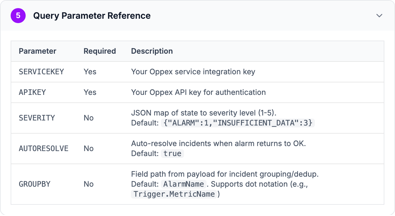This screenshot has width=395, height=216.
Task: Click the 'true' default value code
Action: click(x=172, y=154)
